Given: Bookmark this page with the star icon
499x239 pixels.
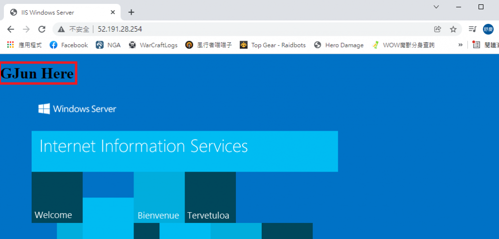Looking at the screenshot, I should tap(453, 29).
